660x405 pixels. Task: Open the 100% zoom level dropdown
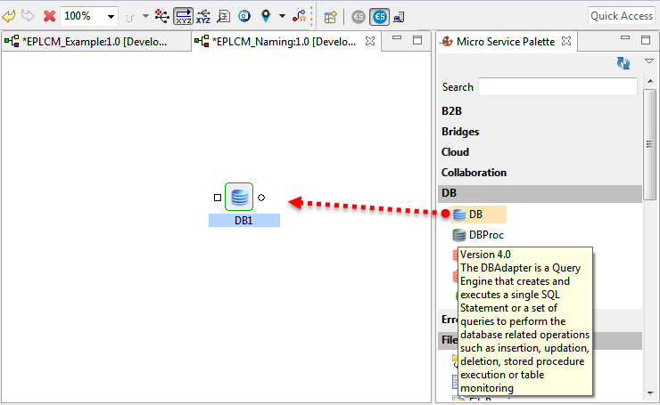coord(111,16)
